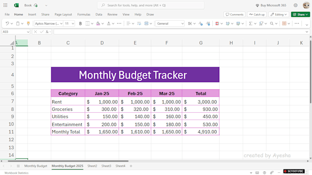Switch to the Monthly Budget sheet
The width and height of the screenshot is (312, 175).
[x=36, y=166]
